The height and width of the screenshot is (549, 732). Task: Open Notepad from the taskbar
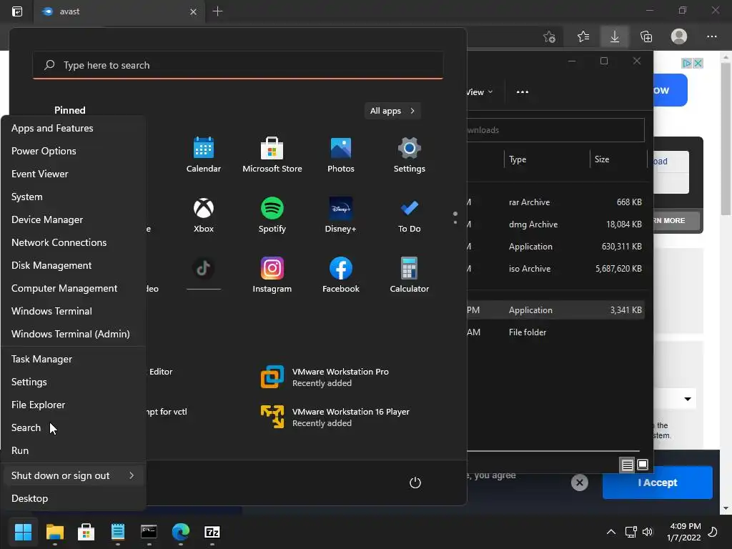coord(118,532)
